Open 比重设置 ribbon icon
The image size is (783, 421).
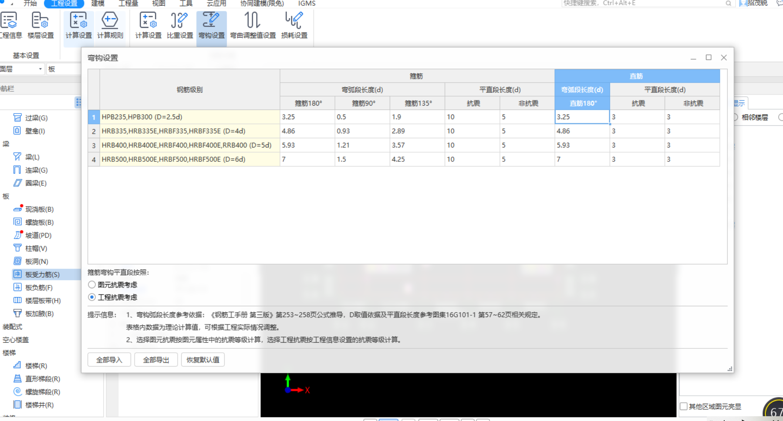pos(179,20)
